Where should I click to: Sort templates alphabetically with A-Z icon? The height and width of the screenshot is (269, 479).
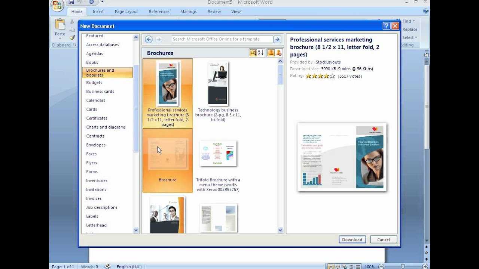tap(261, 53)
